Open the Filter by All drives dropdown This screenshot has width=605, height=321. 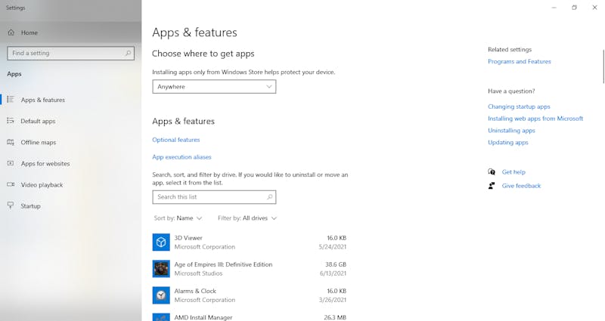coord(247,218)
